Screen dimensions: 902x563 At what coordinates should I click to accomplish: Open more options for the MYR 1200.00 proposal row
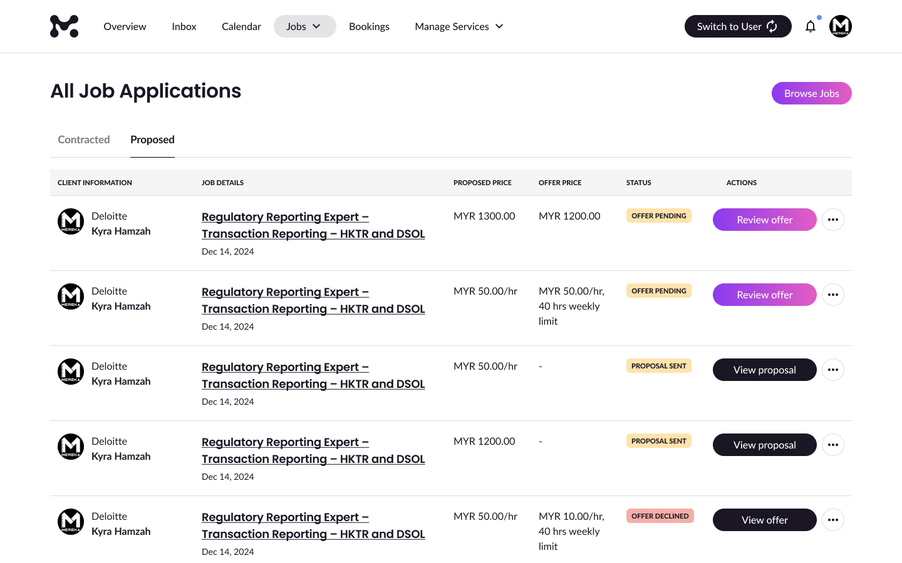[832, 445]
